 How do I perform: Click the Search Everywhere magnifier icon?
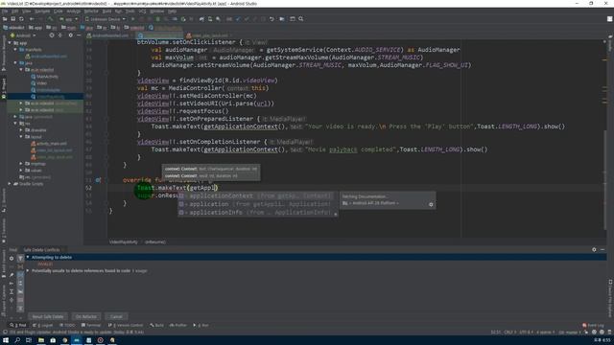(x=301, y=19)
